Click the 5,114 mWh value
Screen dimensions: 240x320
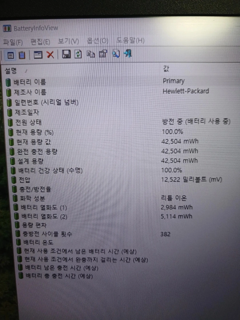pos(176,216)
